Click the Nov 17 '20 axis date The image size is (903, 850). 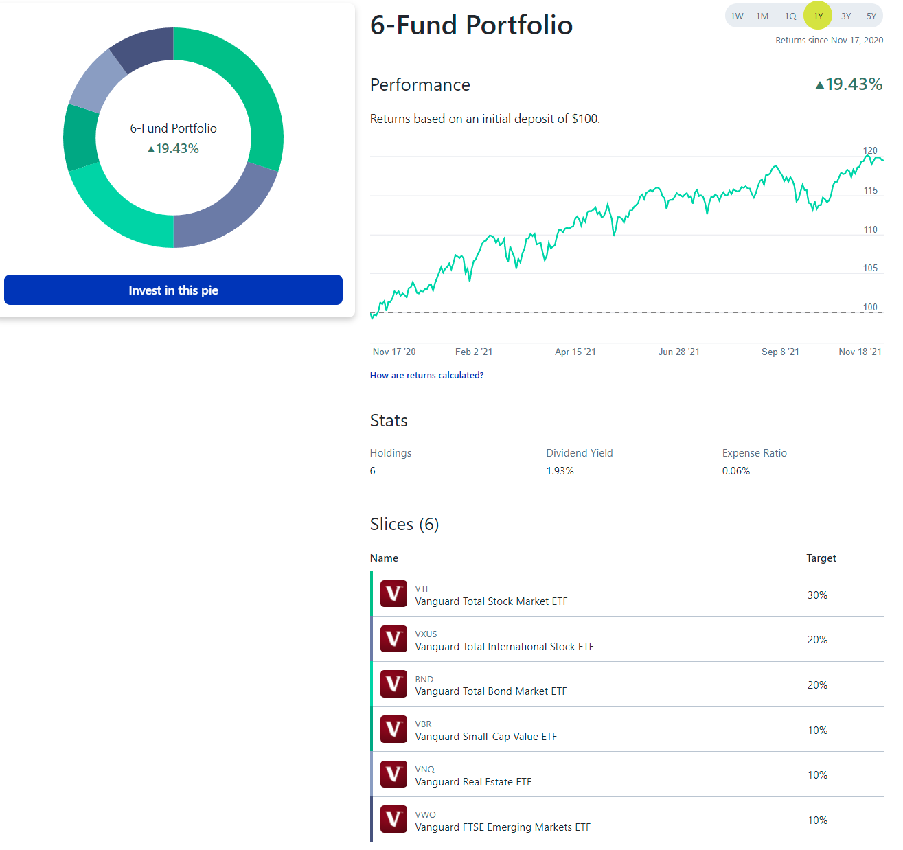pos(394,352)
